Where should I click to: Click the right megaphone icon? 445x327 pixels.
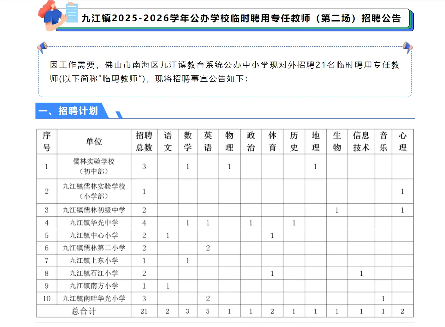coord(408,47)
